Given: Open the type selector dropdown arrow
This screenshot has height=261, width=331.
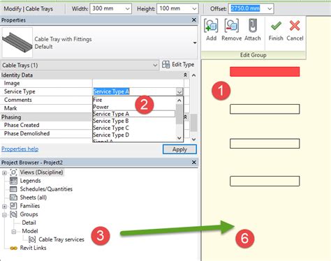Looking at the screenshot, I should [195, 43].
